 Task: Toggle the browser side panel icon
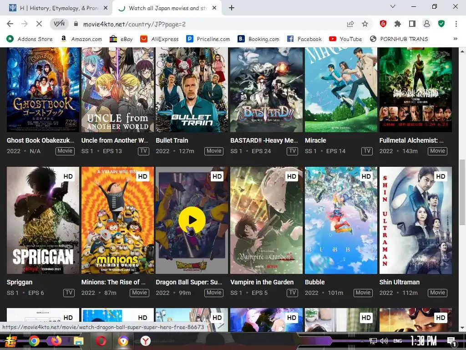(412, 24)
